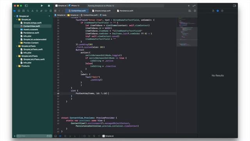The width and height of the screenshot is (250, 141).
Task: Go forward in editor history
Action: [x=62, y=11]
